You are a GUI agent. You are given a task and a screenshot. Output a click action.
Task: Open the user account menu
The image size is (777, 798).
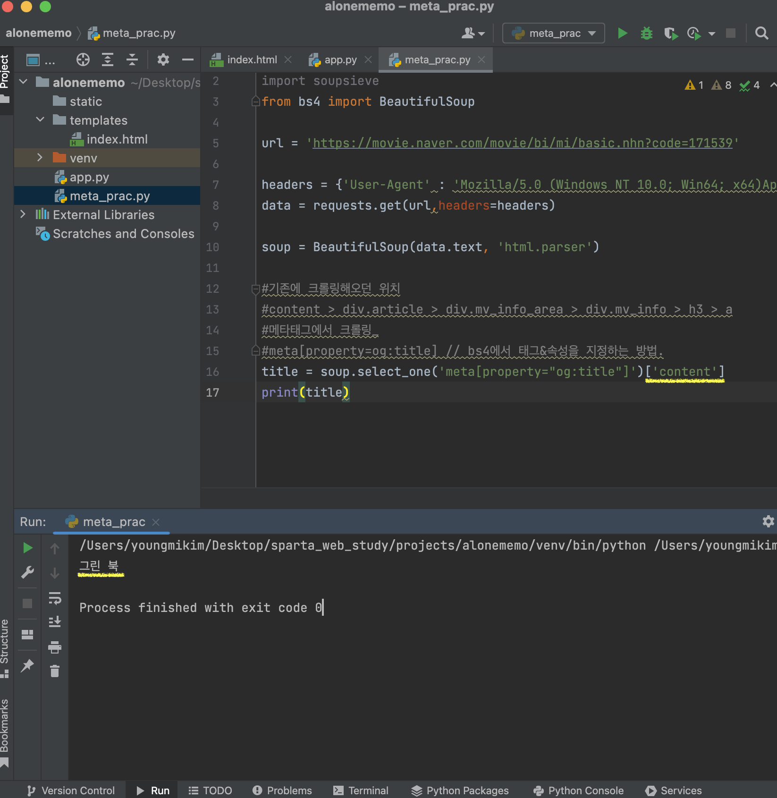pyautogui.click(x=473, y=33)
